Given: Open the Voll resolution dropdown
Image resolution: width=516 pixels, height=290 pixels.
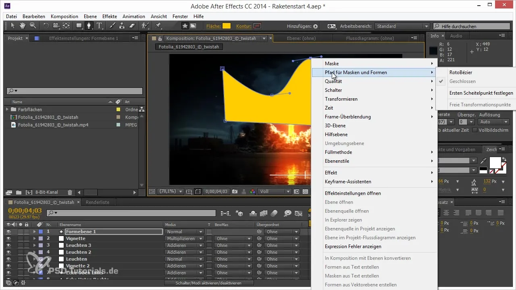Looking at the screenshot, I should (275, 191).
